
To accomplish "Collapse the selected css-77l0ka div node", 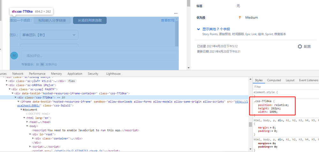I will pos(15,98).
